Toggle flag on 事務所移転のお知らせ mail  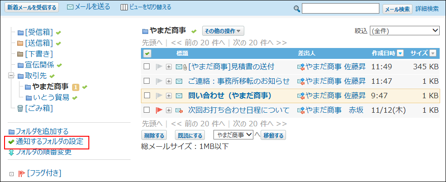(x=159, y=81)
